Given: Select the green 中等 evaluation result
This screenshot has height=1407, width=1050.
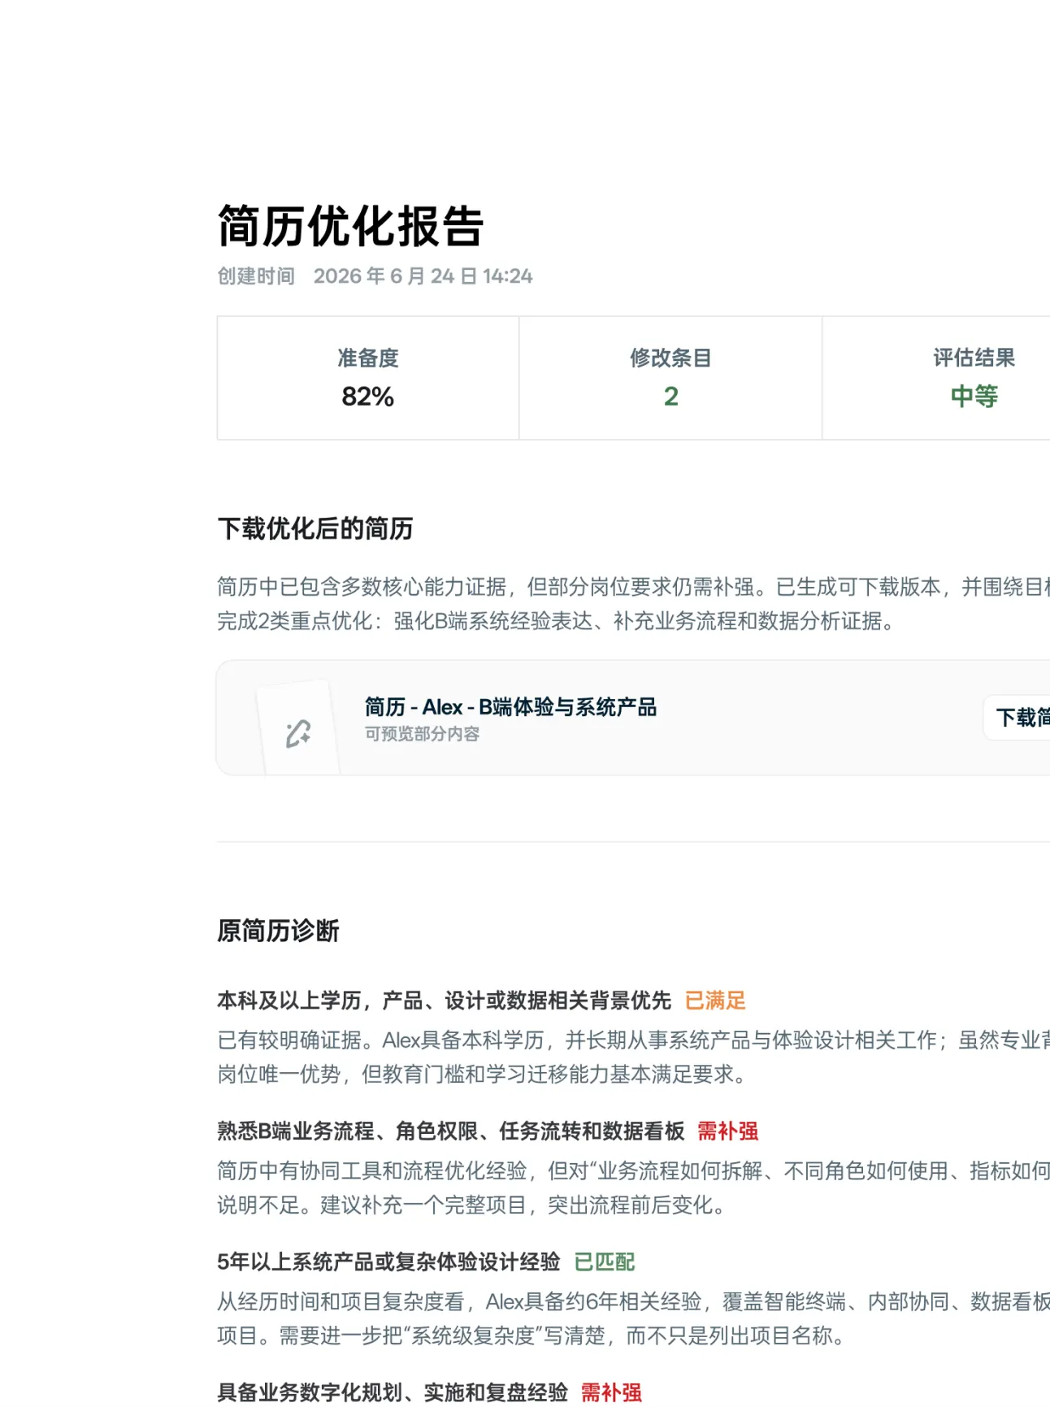Looking at the screenshot, I should 974,397.
